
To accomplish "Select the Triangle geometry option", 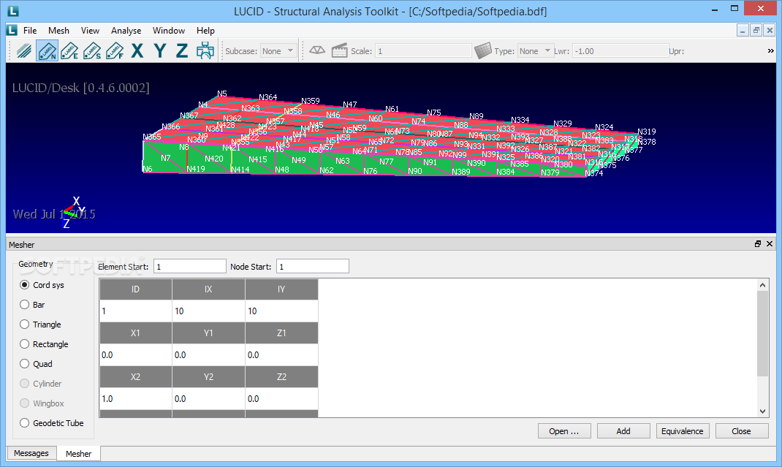I will click(x=40, y=324).
